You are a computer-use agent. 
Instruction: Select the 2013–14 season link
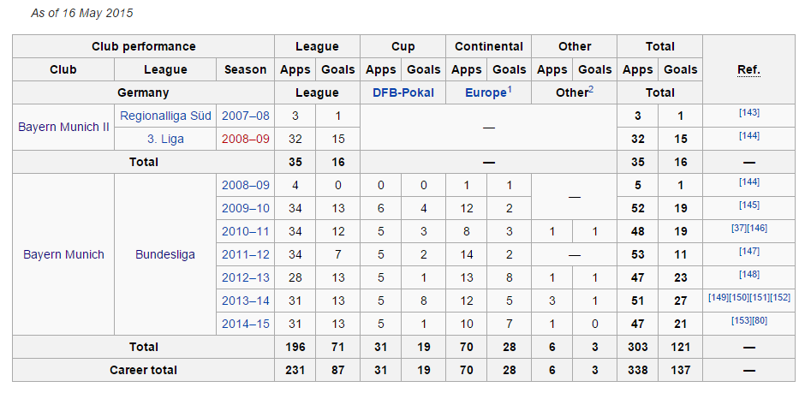click(x=245, y=301)
